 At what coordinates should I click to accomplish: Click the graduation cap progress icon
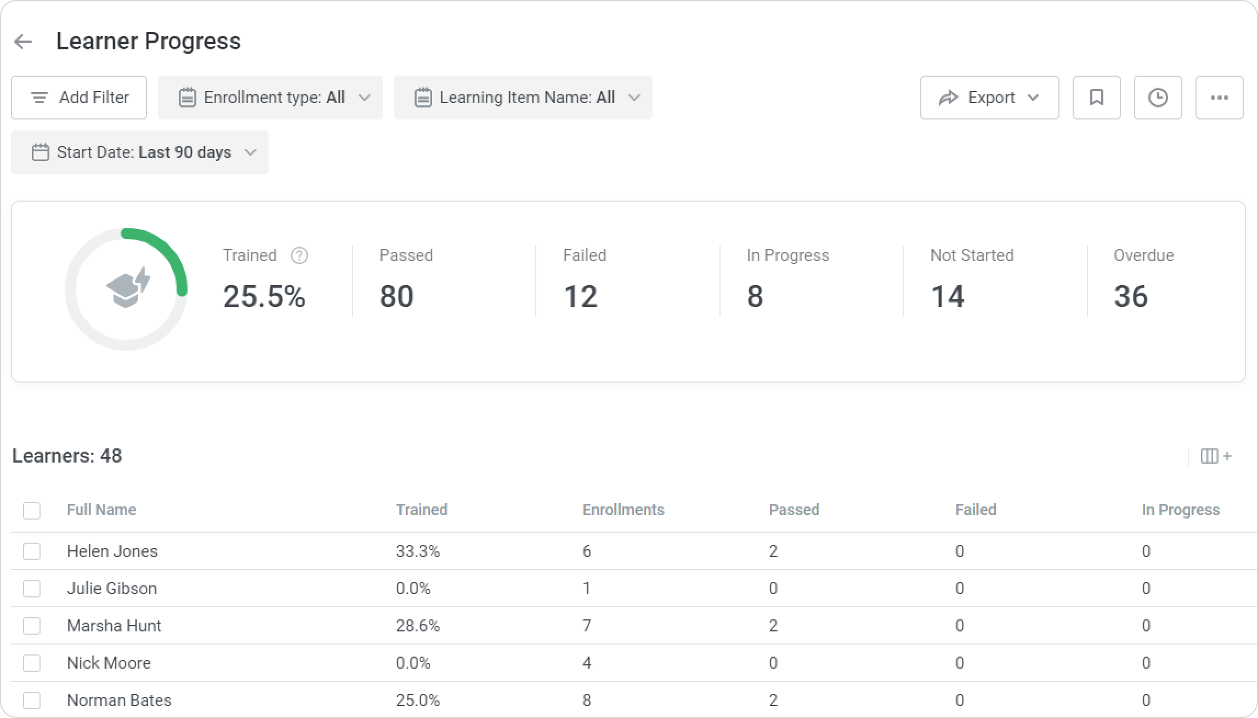click(x=128, y=288)
